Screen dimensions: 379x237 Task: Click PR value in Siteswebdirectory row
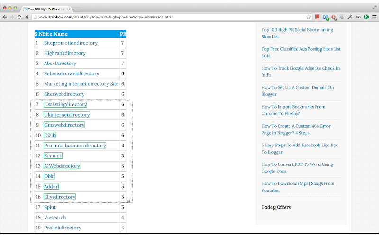[123, 94]
